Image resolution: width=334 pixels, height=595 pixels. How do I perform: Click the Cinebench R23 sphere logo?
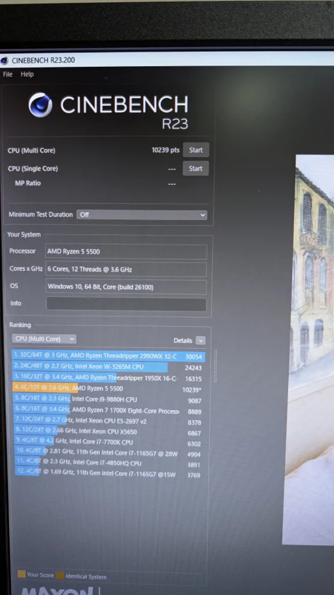click(40, 105)
